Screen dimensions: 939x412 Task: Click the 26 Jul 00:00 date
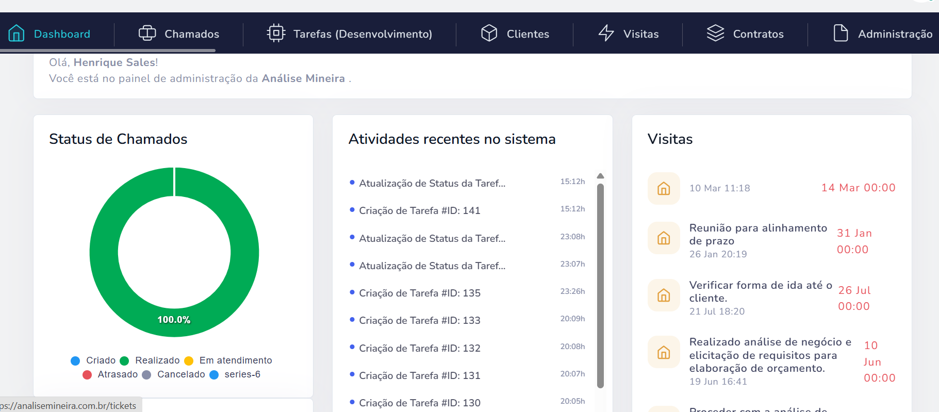[x=854, y=298]
